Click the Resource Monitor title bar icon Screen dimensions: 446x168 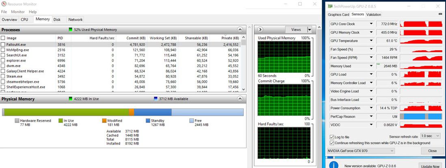click(x=4, y=4)
